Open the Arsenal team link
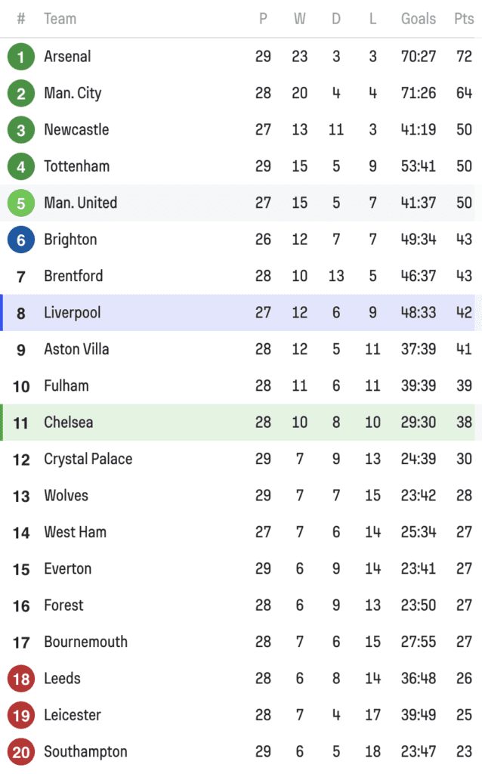482x774 pixels. click(67, 56)
